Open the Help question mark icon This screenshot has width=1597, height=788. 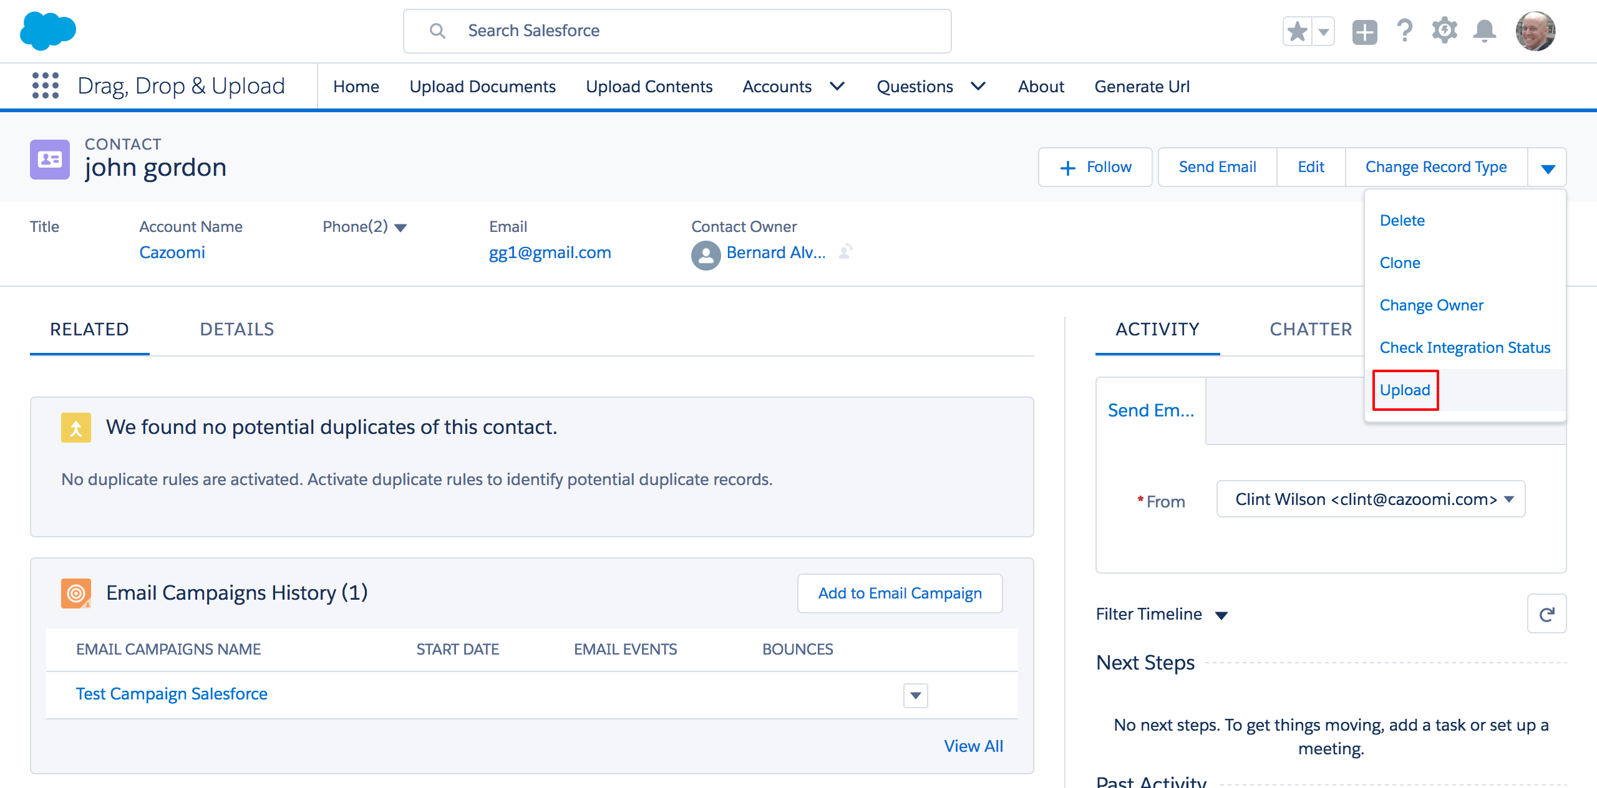[1405, 31]
